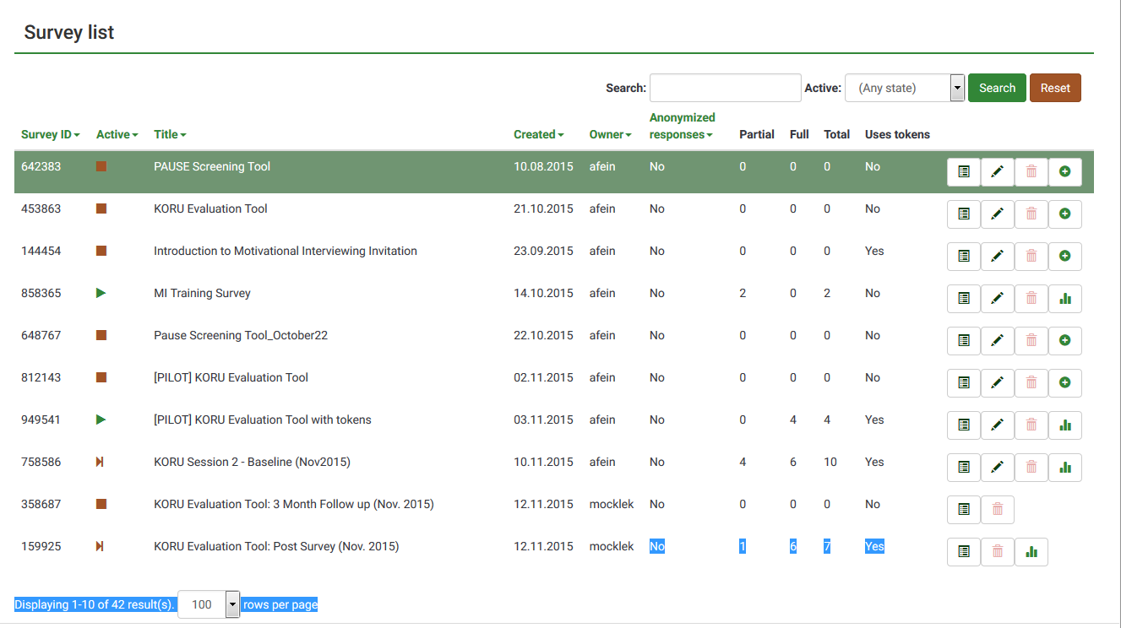Open survey summary icon for PAUSE Screening Tool
The width and height of the screenshot is (1121, 628).
pyautogui.click(x=964, y=171)
